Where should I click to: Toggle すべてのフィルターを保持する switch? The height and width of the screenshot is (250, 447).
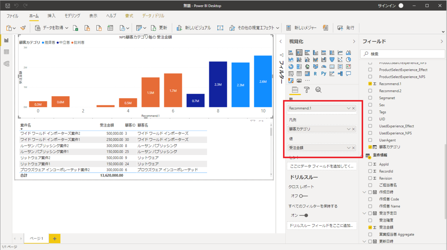[303, 215]
